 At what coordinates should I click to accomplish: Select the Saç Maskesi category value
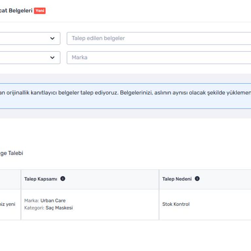[x=59, y=208]
